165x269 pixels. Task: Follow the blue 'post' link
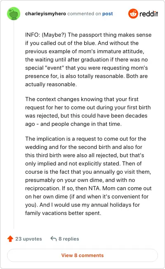coord(108,14)
